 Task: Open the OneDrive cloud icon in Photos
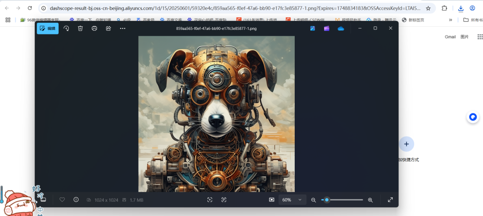coord(341,28)
